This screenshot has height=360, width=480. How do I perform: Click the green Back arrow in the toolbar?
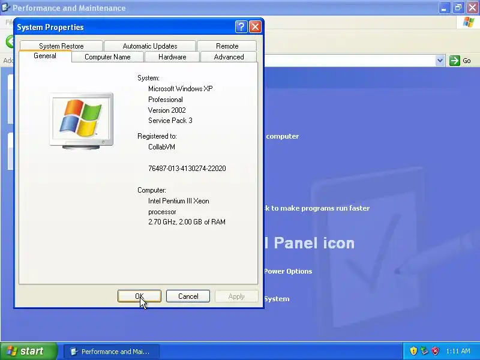[x=10, y=41]
